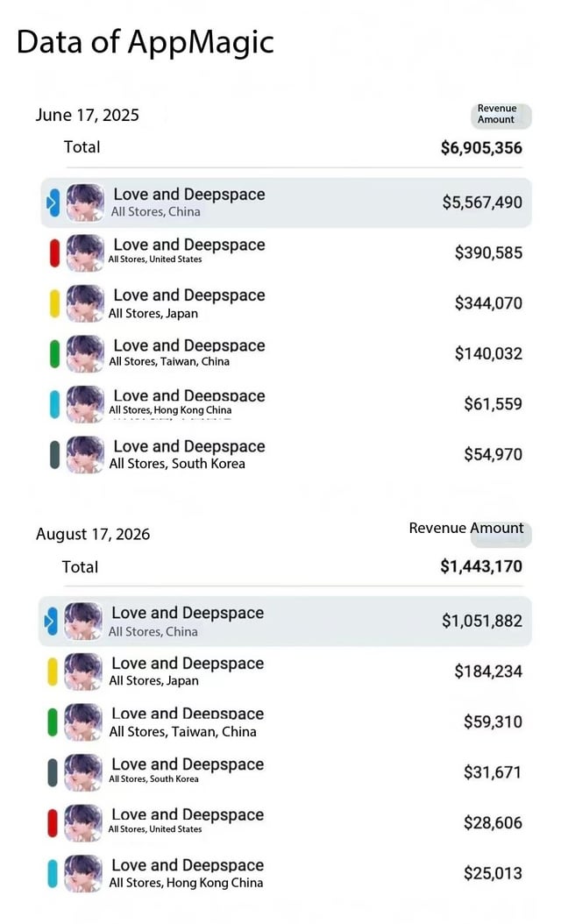Expand the blue chevron on June China row
The image size is (561, 924).
(53, 203)
